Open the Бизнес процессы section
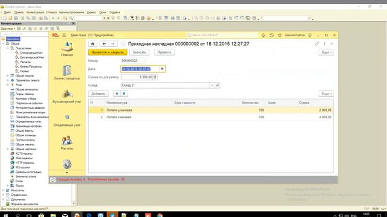This screenshot has width=387, height=217. (67, 72)
